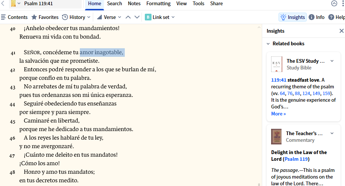Open the Bible resource icon dropdown
Viewport: 345px width, 186px height.
(19, 3)
